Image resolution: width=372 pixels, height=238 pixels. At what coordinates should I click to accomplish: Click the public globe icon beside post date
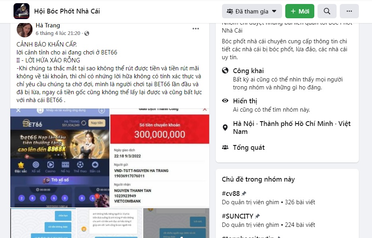[x=87, y=33]
